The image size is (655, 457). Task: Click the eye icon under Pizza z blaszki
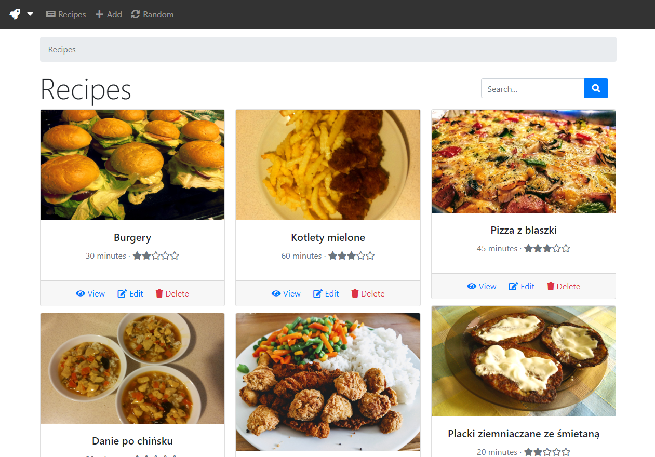(x=472, y=287)
